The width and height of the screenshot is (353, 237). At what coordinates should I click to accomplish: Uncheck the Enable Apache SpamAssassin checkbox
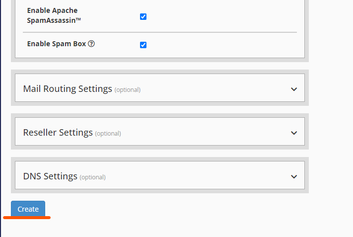pyautogui.click(x=143, y=16)
